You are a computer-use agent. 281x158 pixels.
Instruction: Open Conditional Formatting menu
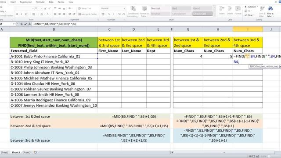tap(133, 12)
